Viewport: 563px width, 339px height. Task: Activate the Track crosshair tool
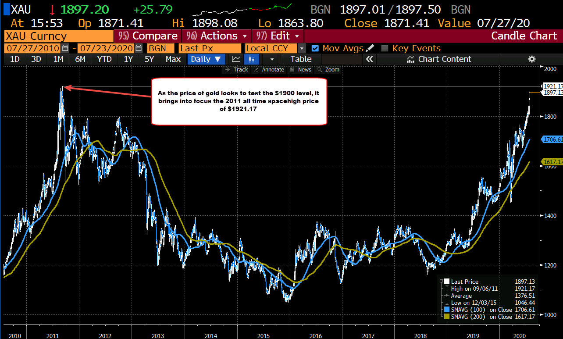click(x=236, y=70)
